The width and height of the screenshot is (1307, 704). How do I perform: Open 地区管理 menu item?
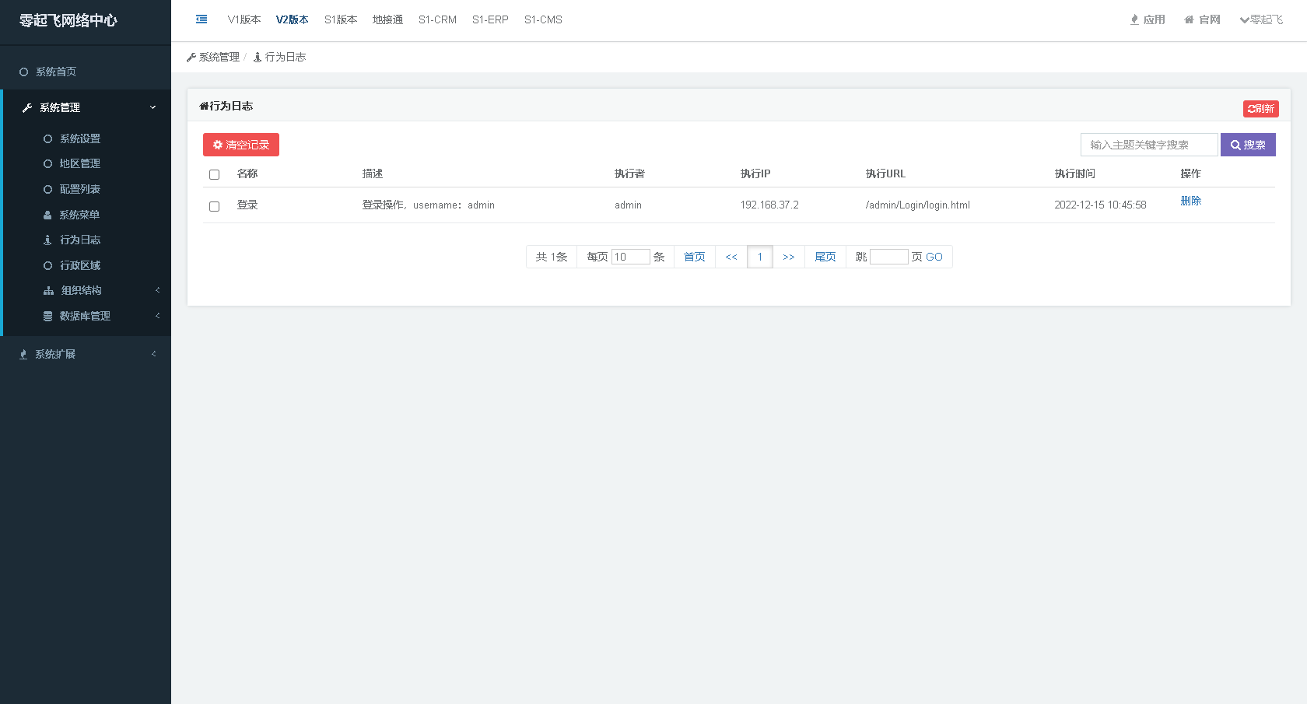pyautogui.click(x=80, y=163)
